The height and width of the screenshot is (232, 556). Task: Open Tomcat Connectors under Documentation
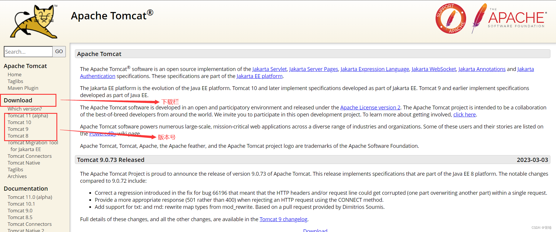pos(30,224)
